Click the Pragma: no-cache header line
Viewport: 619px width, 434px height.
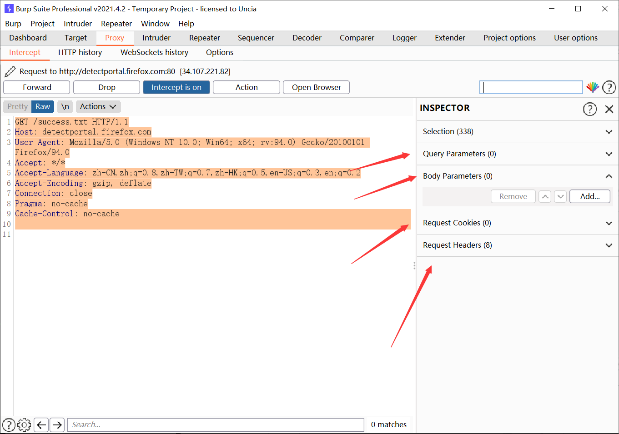(x=51, y=204)
